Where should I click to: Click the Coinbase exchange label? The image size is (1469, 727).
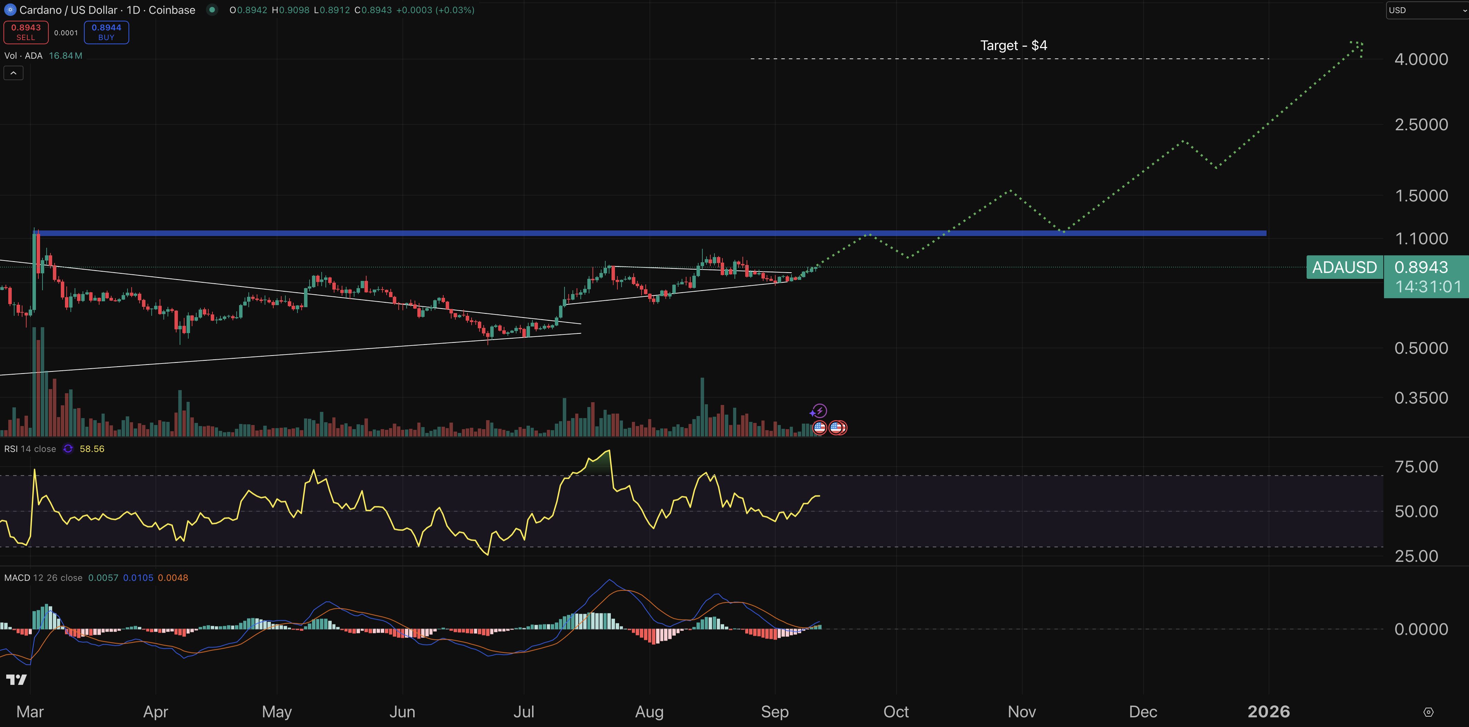[x=172, y=10]
